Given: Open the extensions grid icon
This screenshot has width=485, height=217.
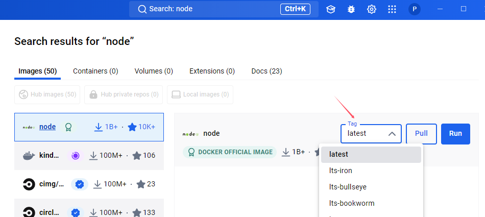Looking at the screenshot, I should [x=392, y=9].
